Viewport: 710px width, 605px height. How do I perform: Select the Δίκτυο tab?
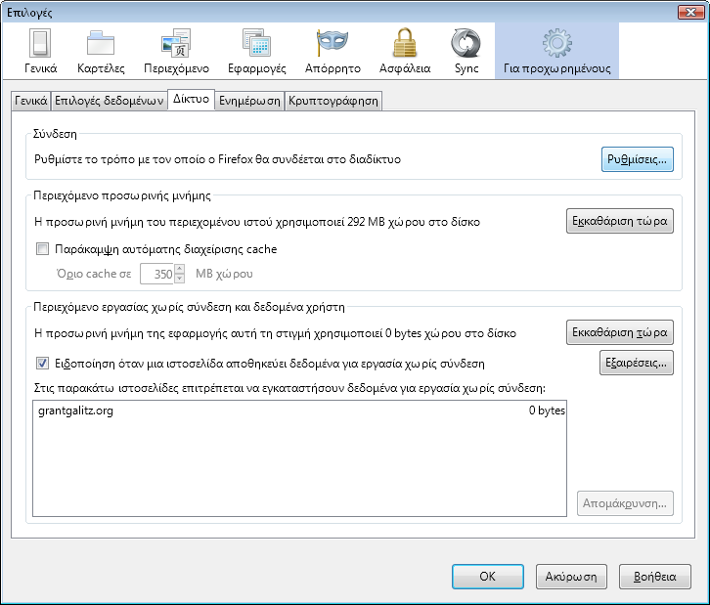(191, 99)
